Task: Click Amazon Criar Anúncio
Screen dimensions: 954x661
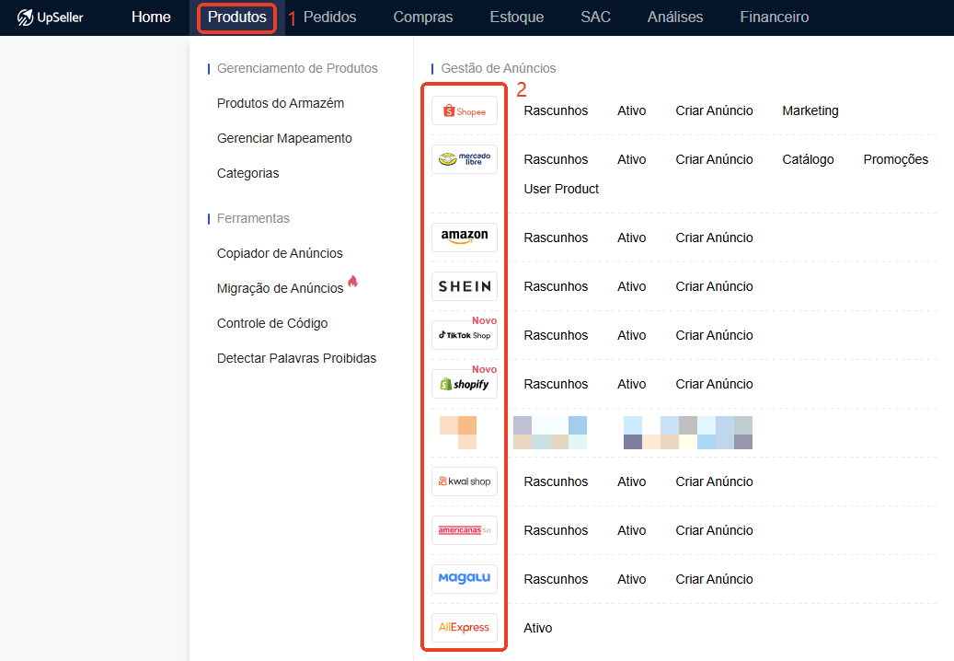Action: point(714,238)
